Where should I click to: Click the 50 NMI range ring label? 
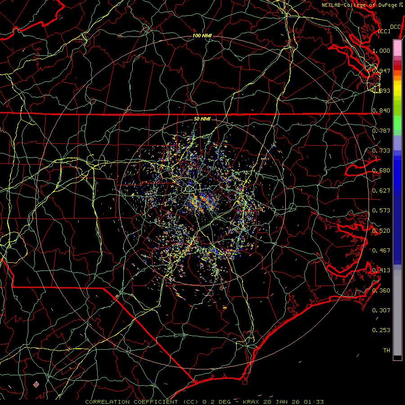pos(202,119)
